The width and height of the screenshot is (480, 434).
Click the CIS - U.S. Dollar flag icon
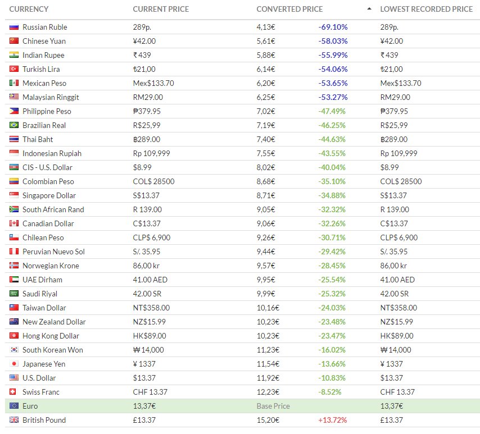coord(14,168)
